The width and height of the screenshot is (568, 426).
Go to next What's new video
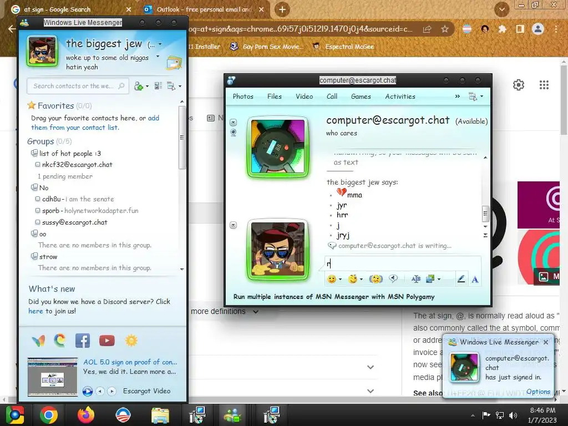pos(112,391)
